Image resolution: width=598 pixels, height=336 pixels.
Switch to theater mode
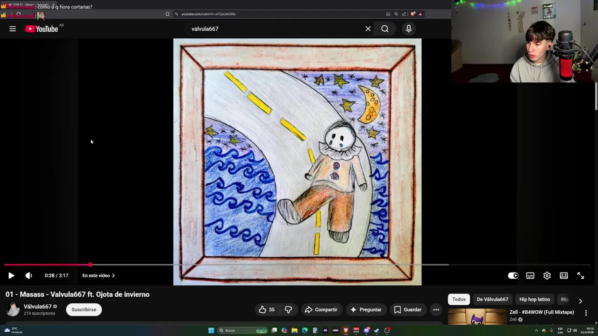click(x=564, y=276)
